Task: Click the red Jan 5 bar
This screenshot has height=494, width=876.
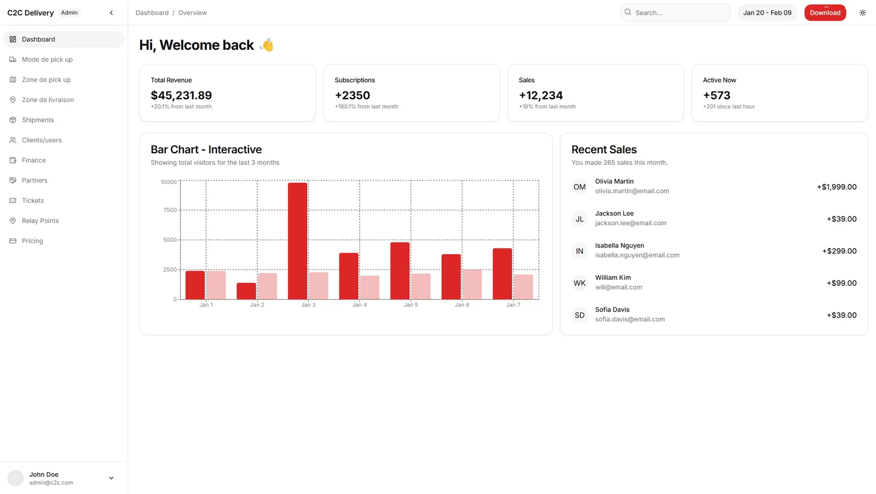Action: point(400,271)
